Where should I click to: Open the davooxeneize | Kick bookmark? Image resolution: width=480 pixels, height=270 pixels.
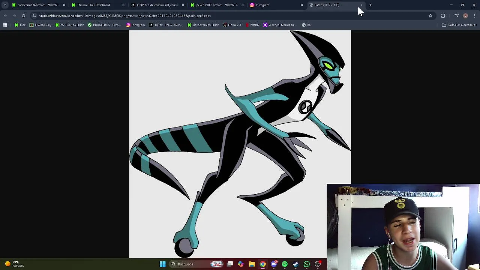click(x=203, y=25)
